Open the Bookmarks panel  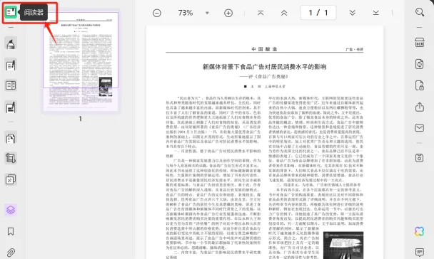click(x=11, y=231)
